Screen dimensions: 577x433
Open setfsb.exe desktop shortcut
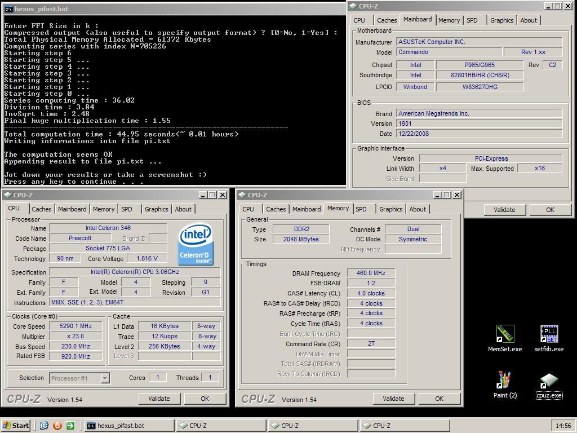549,338
